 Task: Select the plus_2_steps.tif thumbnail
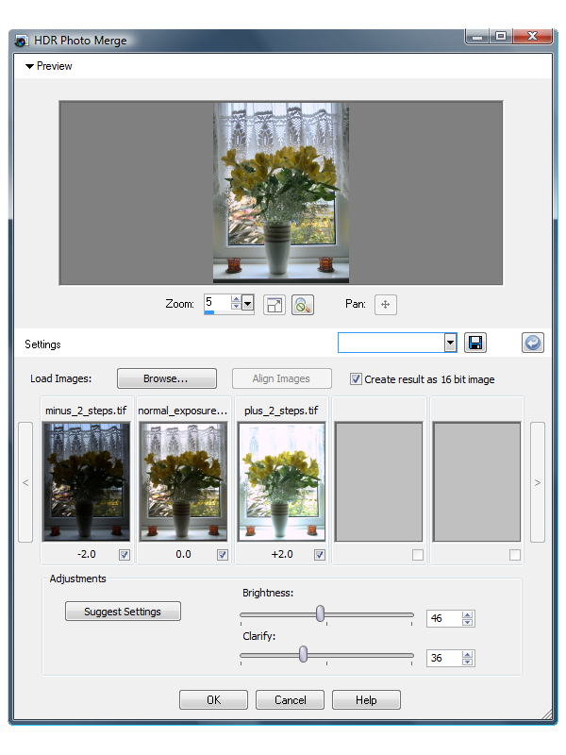point(281,481)
